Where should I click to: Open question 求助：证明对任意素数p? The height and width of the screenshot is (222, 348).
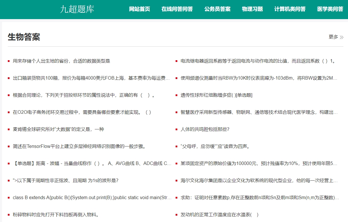click(x=260, y=198)
